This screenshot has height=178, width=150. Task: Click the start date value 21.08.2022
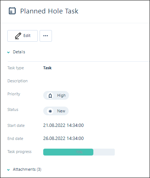(x=64, y=125)
